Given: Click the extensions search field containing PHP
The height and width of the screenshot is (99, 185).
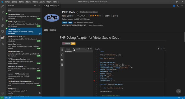Looking at the screenshot, I should (24, 10).
